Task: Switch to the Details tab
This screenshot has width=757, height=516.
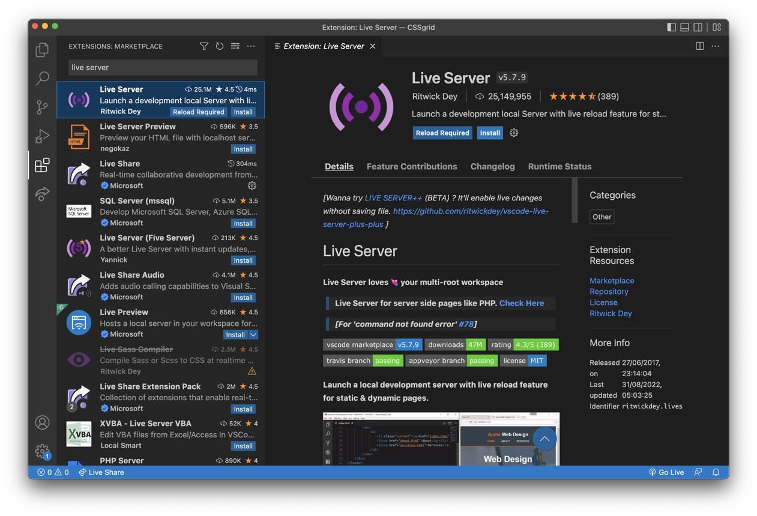Action: 339,167
